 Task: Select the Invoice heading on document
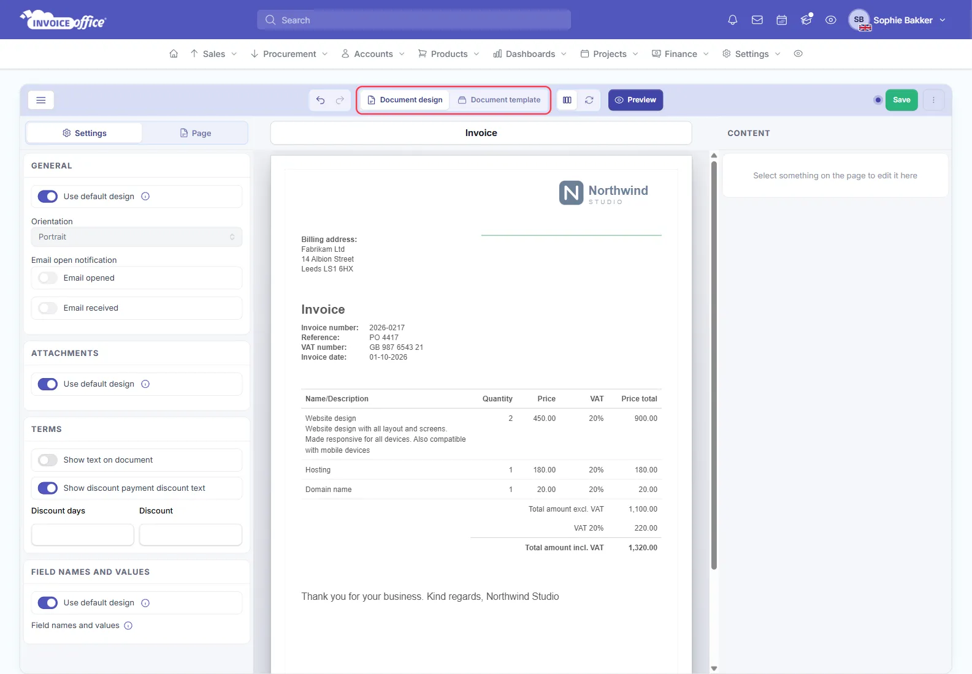click(323, 309)
